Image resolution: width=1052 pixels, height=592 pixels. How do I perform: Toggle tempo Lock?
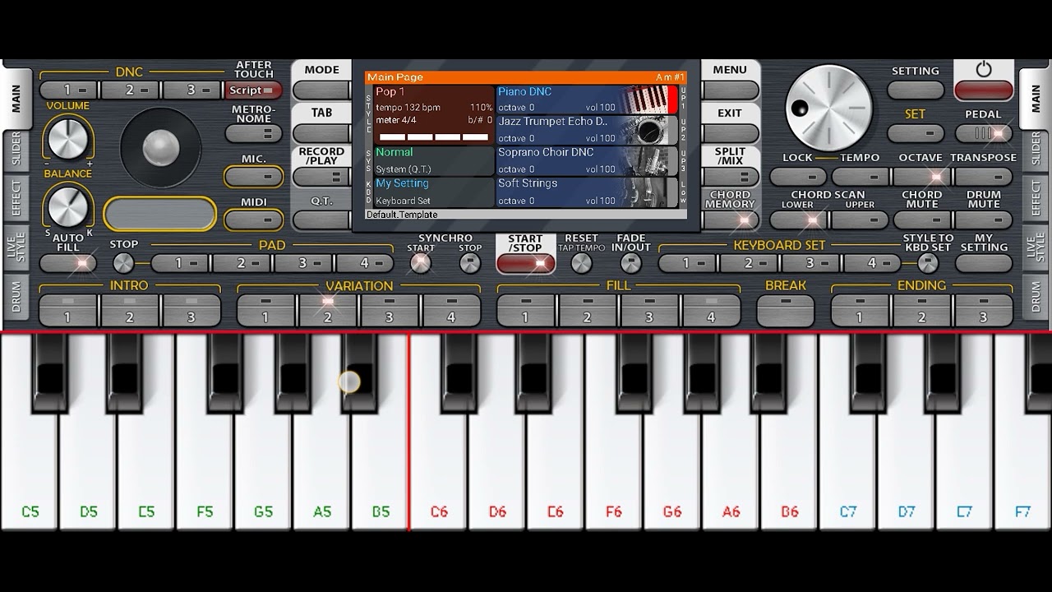(798, 176)
